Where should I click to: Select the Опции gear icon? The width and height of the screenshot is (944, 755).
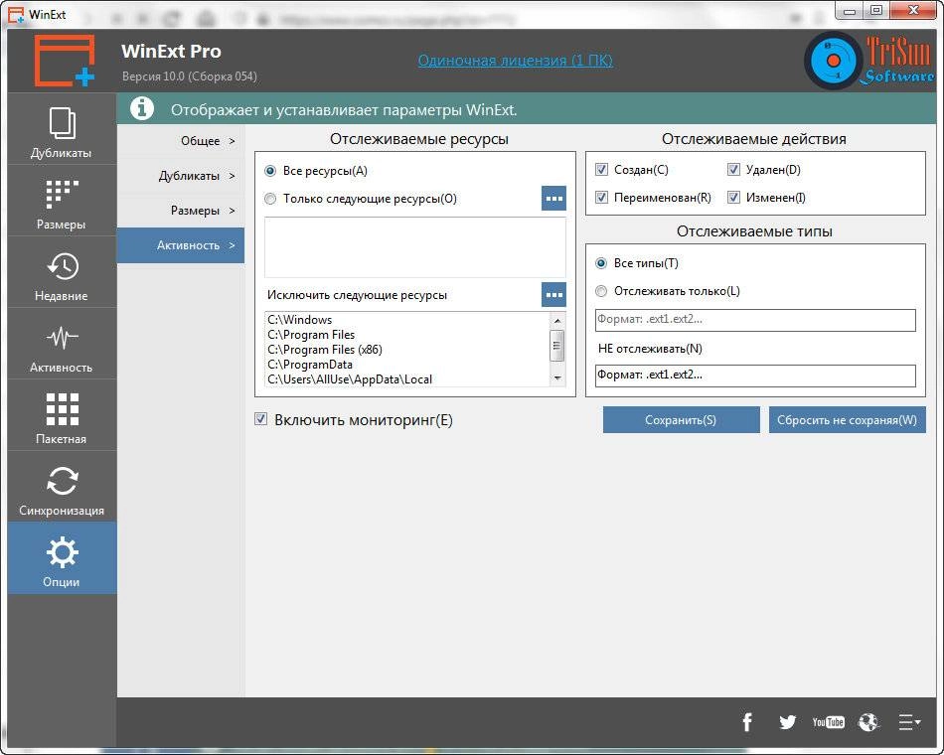pos(62,552)
